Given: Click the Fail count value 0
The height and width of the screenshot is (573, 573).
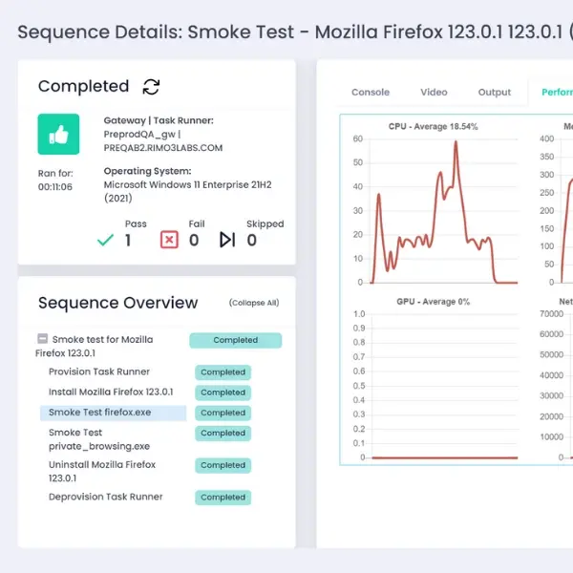Looking at the screenshot, I should coord(194,240).
